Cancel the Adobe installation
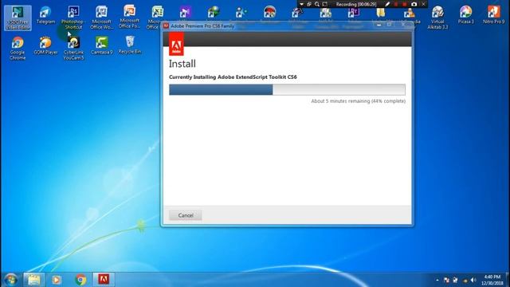The image size is (510, 287). [186, 215]
